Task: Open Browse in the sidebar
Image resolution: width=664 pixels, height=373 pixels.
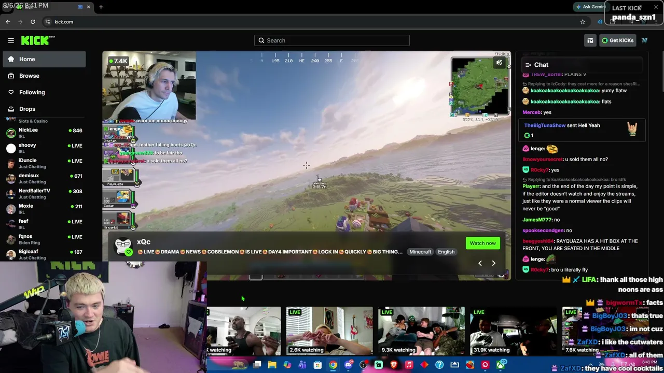Action: 44,76
